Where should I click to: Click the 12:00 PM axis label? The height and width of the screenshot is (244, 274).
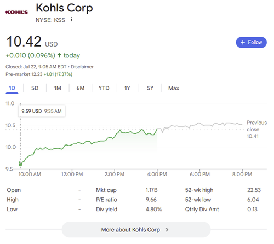(72, 175)
